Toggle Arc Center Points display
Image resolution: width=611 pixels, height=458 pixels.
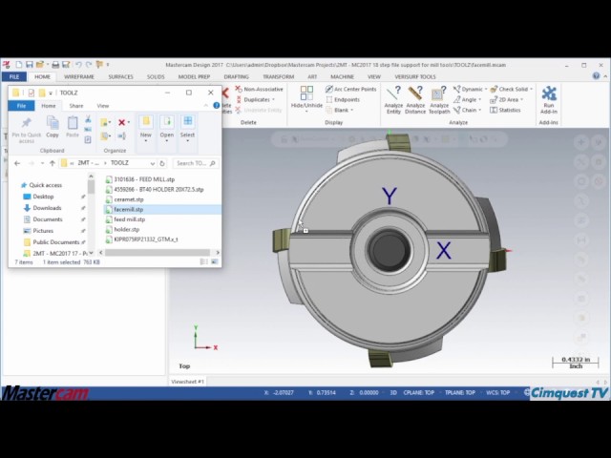point(350,89)
